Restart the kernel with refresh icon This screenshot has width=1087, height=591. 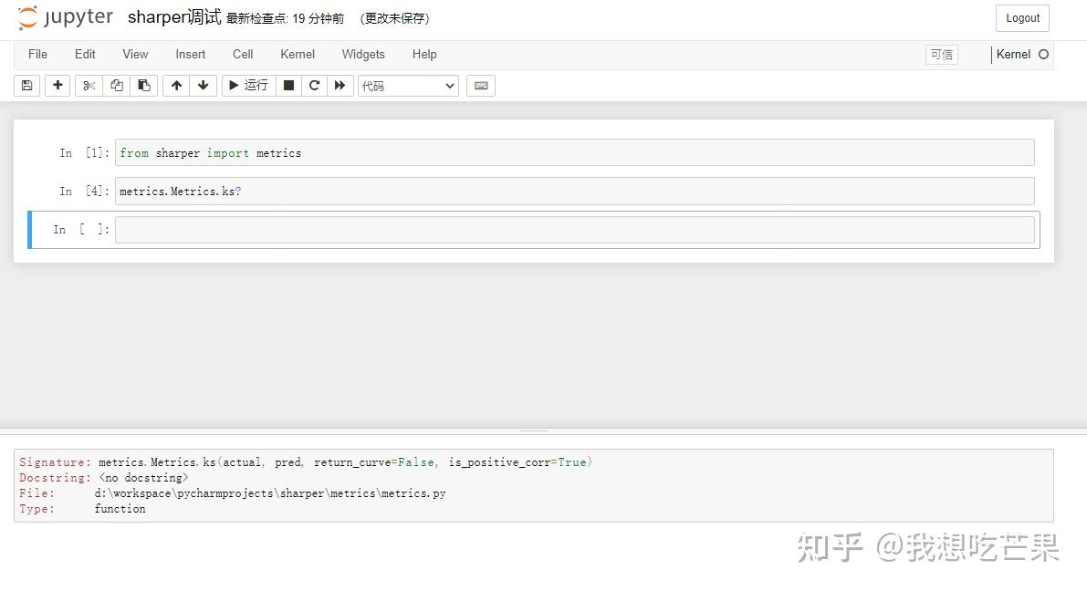click(313, 85)
